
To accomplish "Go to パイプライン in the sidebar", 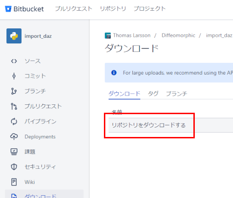I will (x=41, y=122).
